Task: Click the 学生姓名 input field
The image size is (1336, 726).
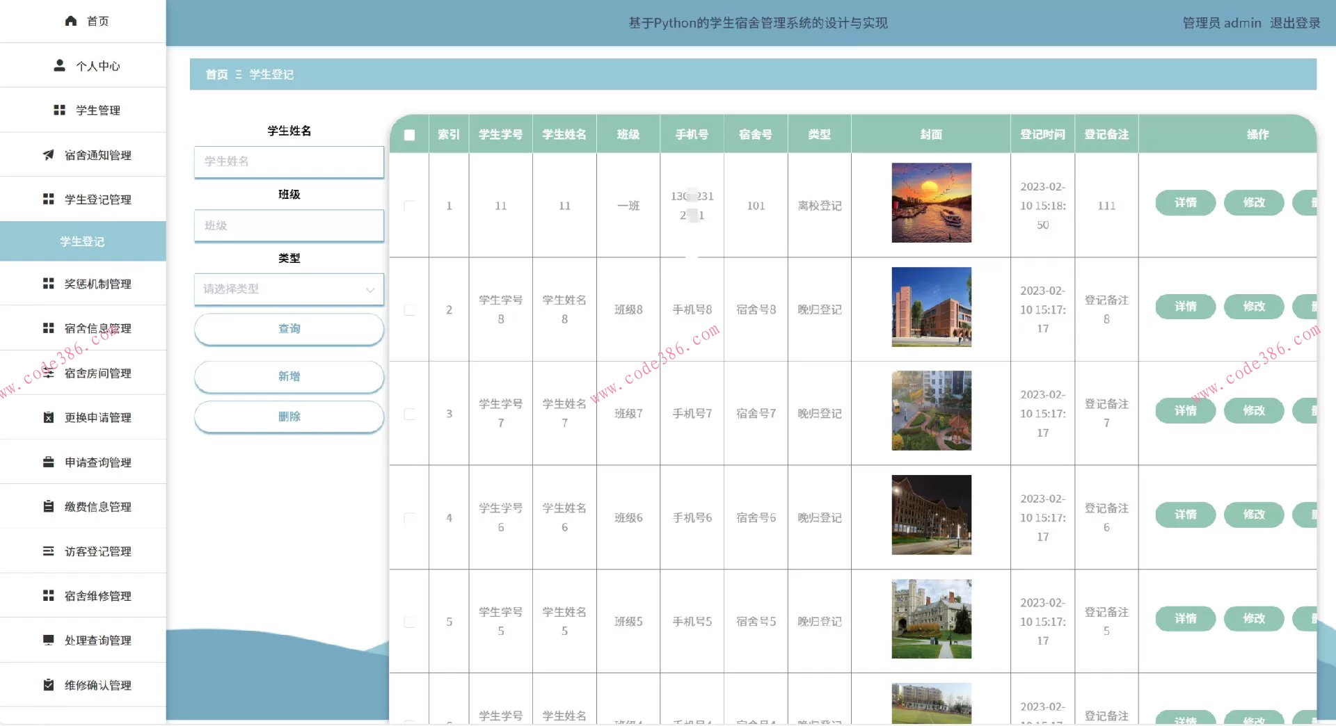Action: tap(289, 161)
